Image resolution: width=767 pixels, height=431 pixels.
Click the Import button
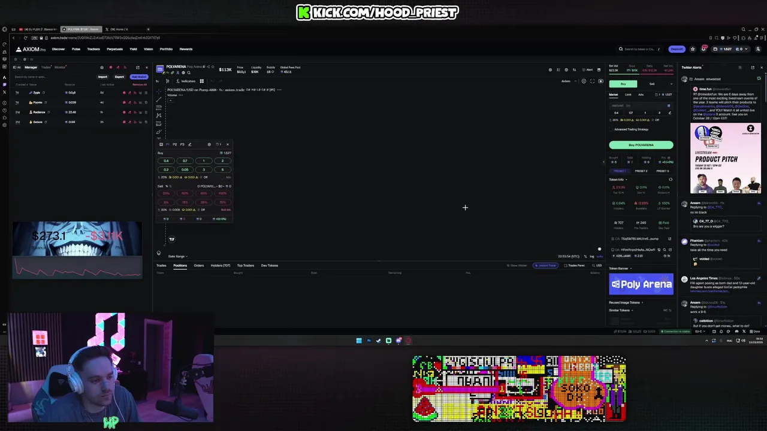point(102,77)
